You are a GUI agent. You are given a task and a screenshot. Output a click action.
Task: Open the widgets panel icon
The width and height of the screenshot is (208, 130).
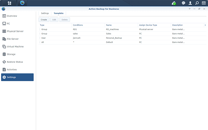(x=203, y=3)
